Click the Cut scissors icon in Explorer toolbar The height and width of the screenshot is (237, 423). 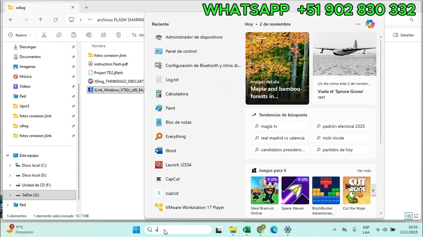click(44, 35)
